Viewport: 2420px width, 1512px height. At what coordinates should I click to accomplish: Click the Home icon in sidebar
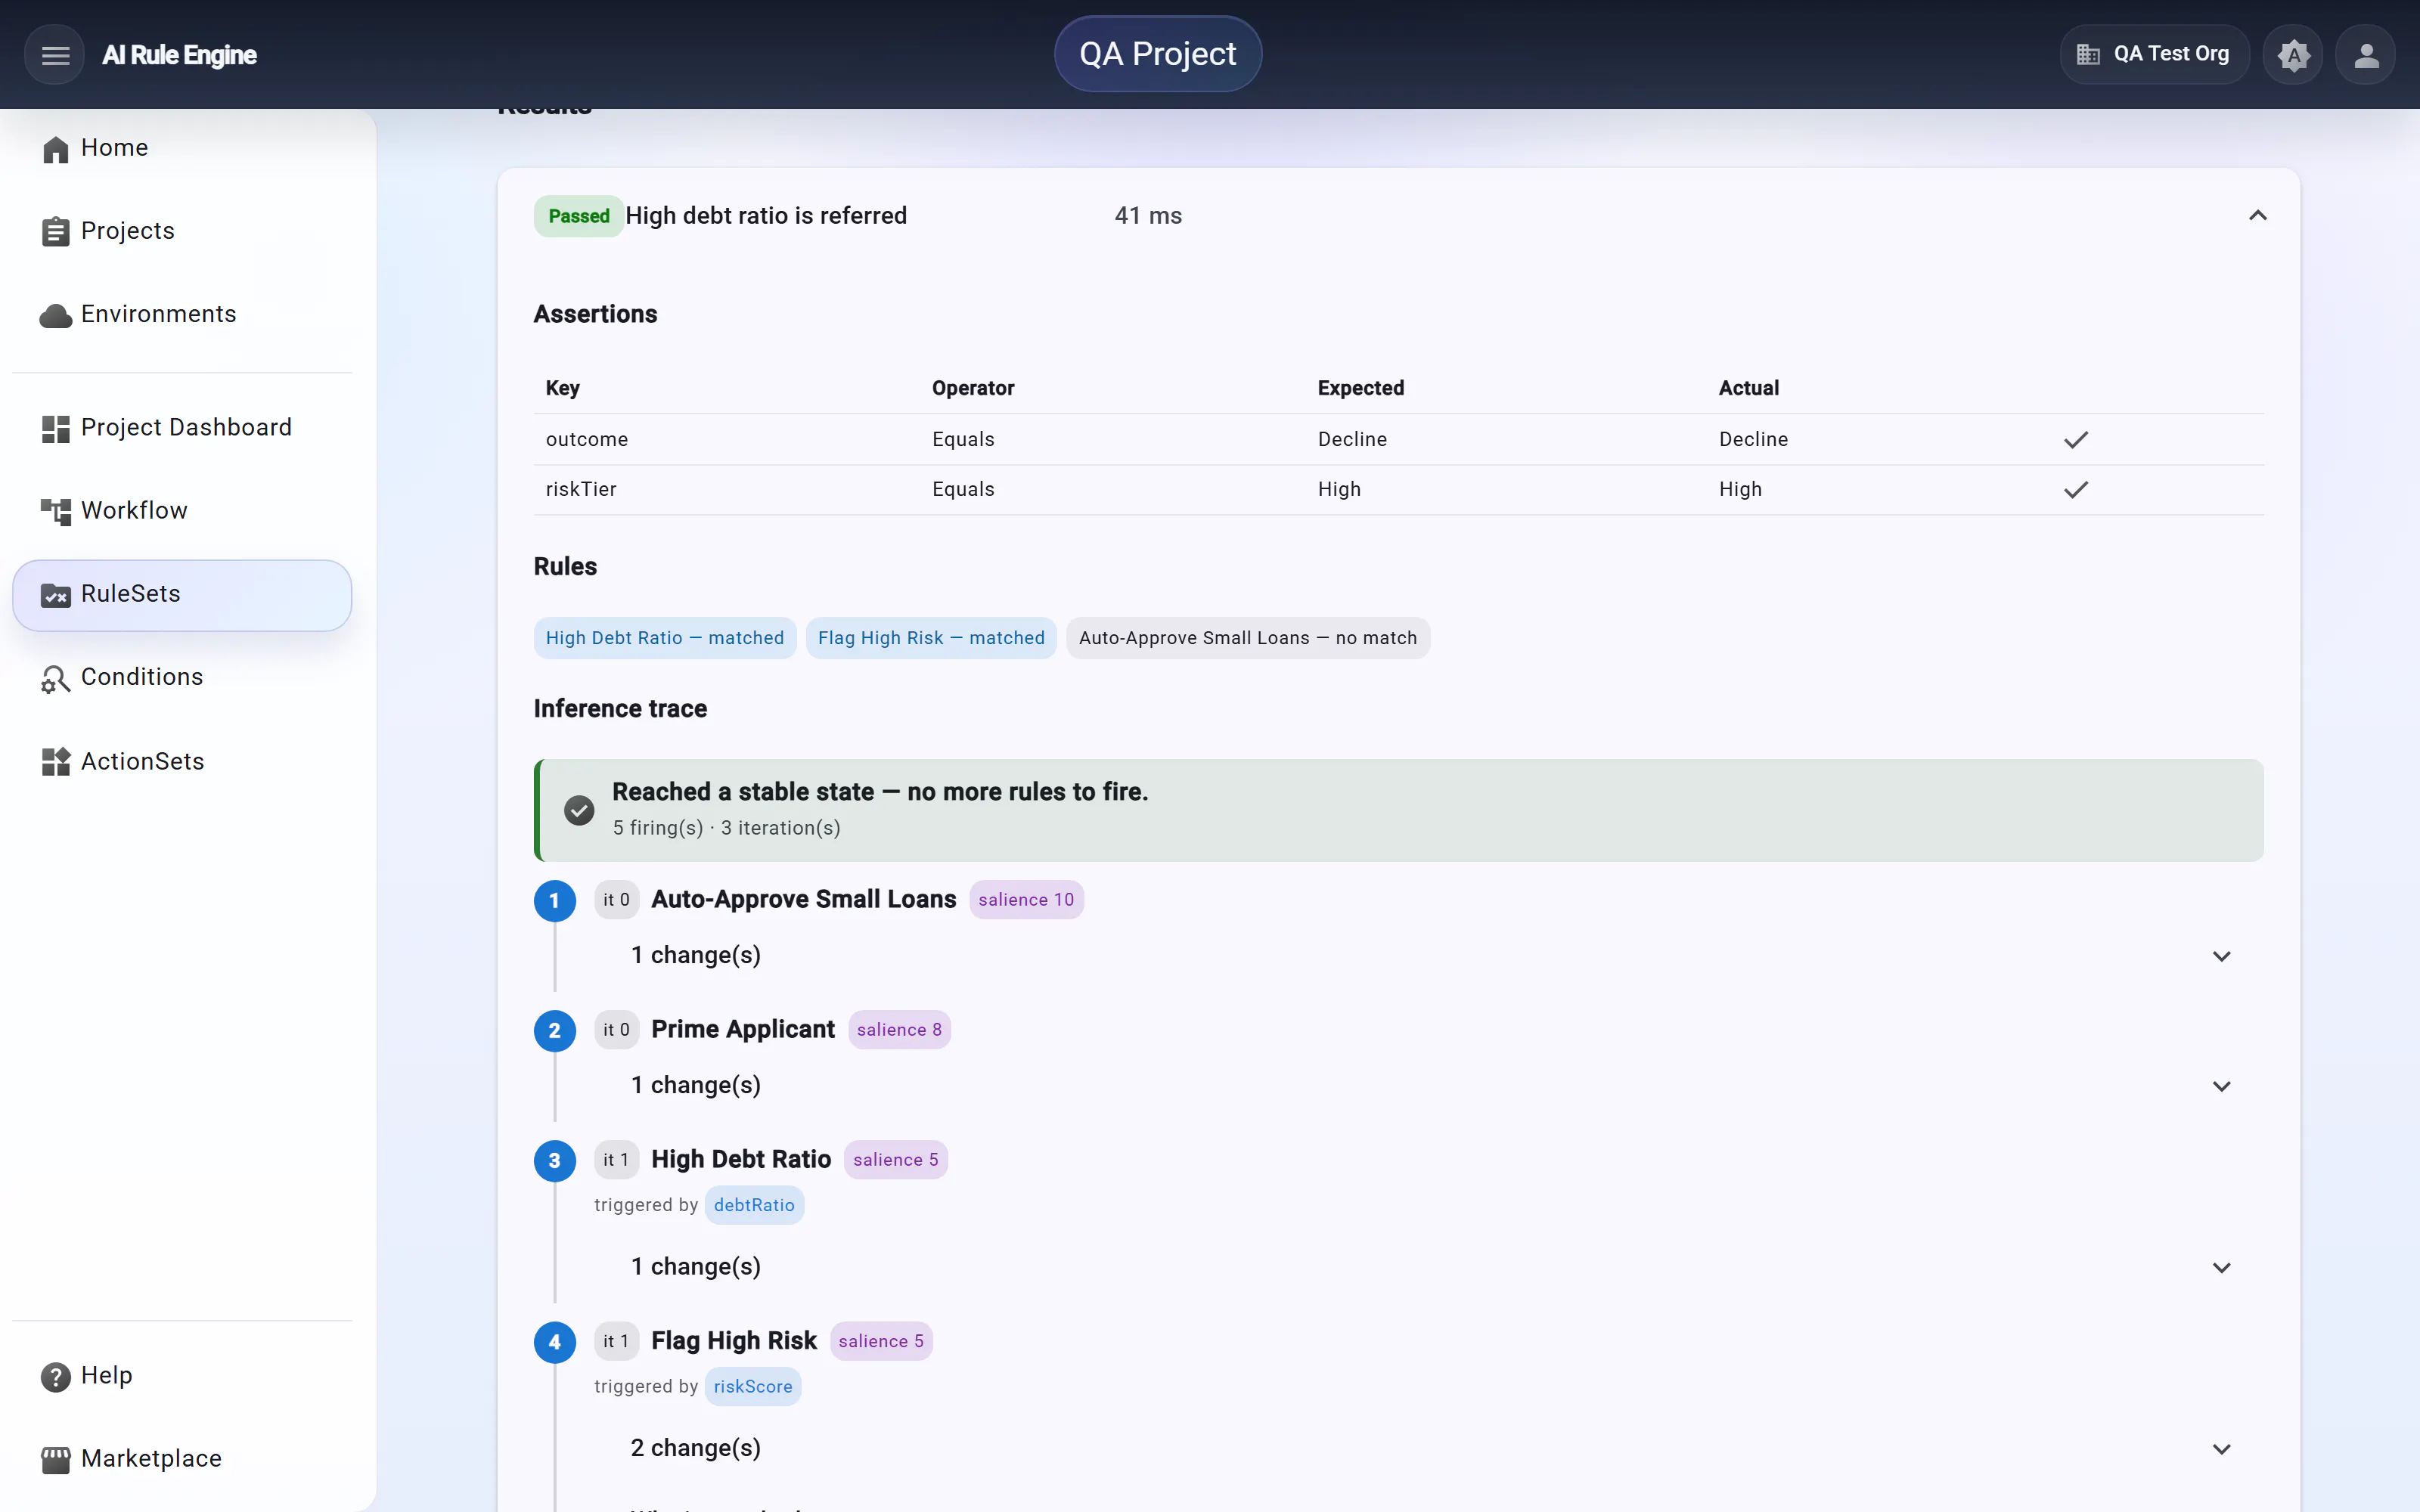click(x=55, y=148)
